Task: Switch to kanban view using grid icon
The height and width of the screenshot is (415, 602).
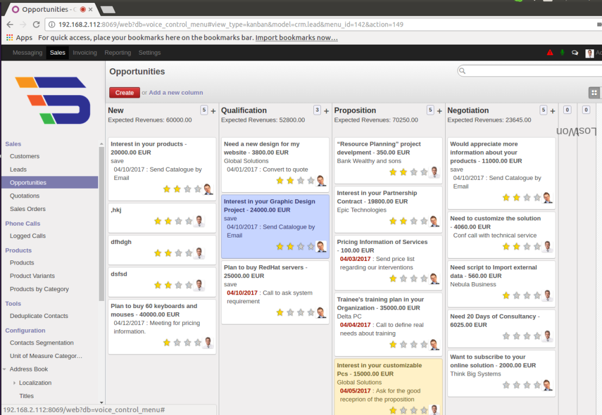Action: click(594, 93)
